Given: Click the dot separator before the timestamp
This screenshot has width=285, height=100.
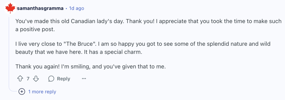Looking at the screenshot, I should [x=66, y=8].
